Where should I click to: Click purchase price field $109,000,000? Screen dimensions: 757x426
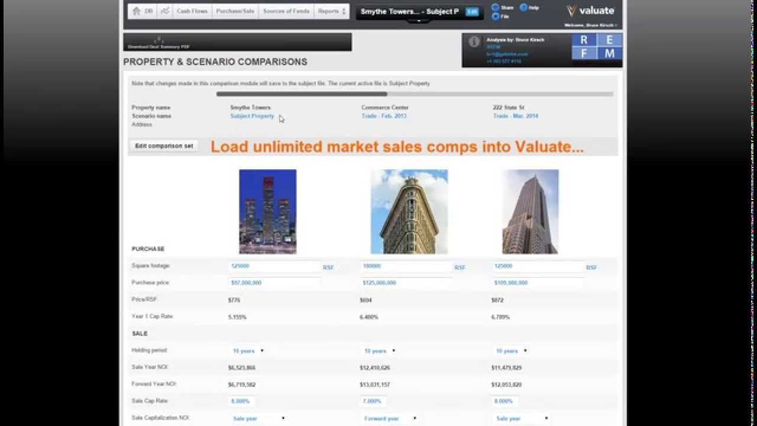pos(538,283)
